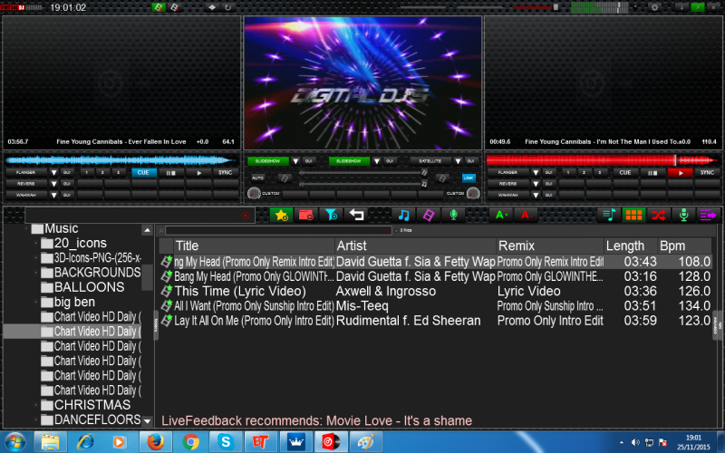Open second SLIDESHOW dropdown arrow
Image resolution: width=725 pixels, height=453 pixels.
[x=377, y=161]
